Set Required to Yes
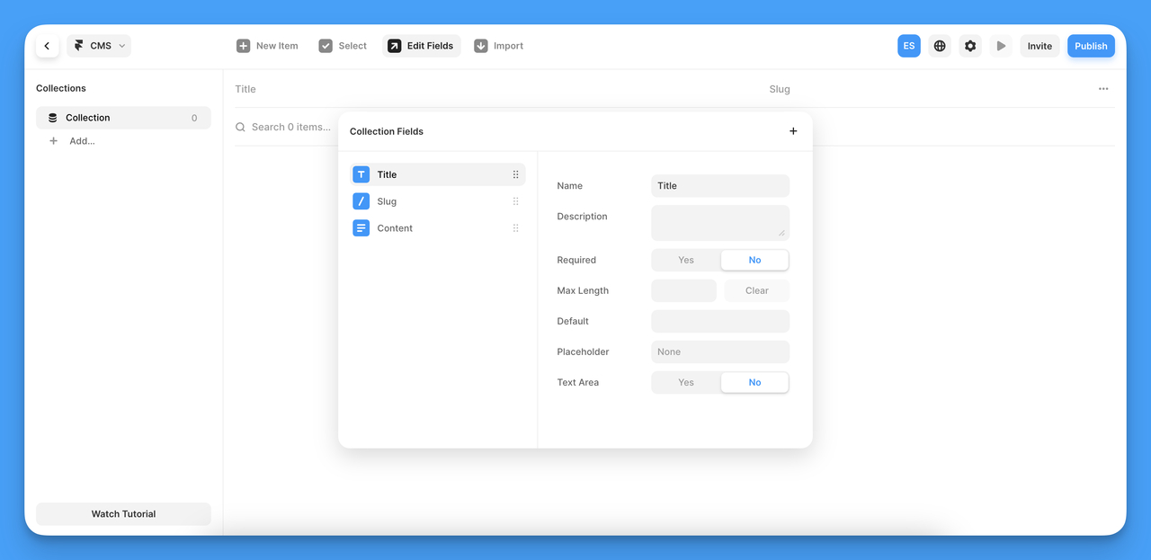 coord(686,260)
